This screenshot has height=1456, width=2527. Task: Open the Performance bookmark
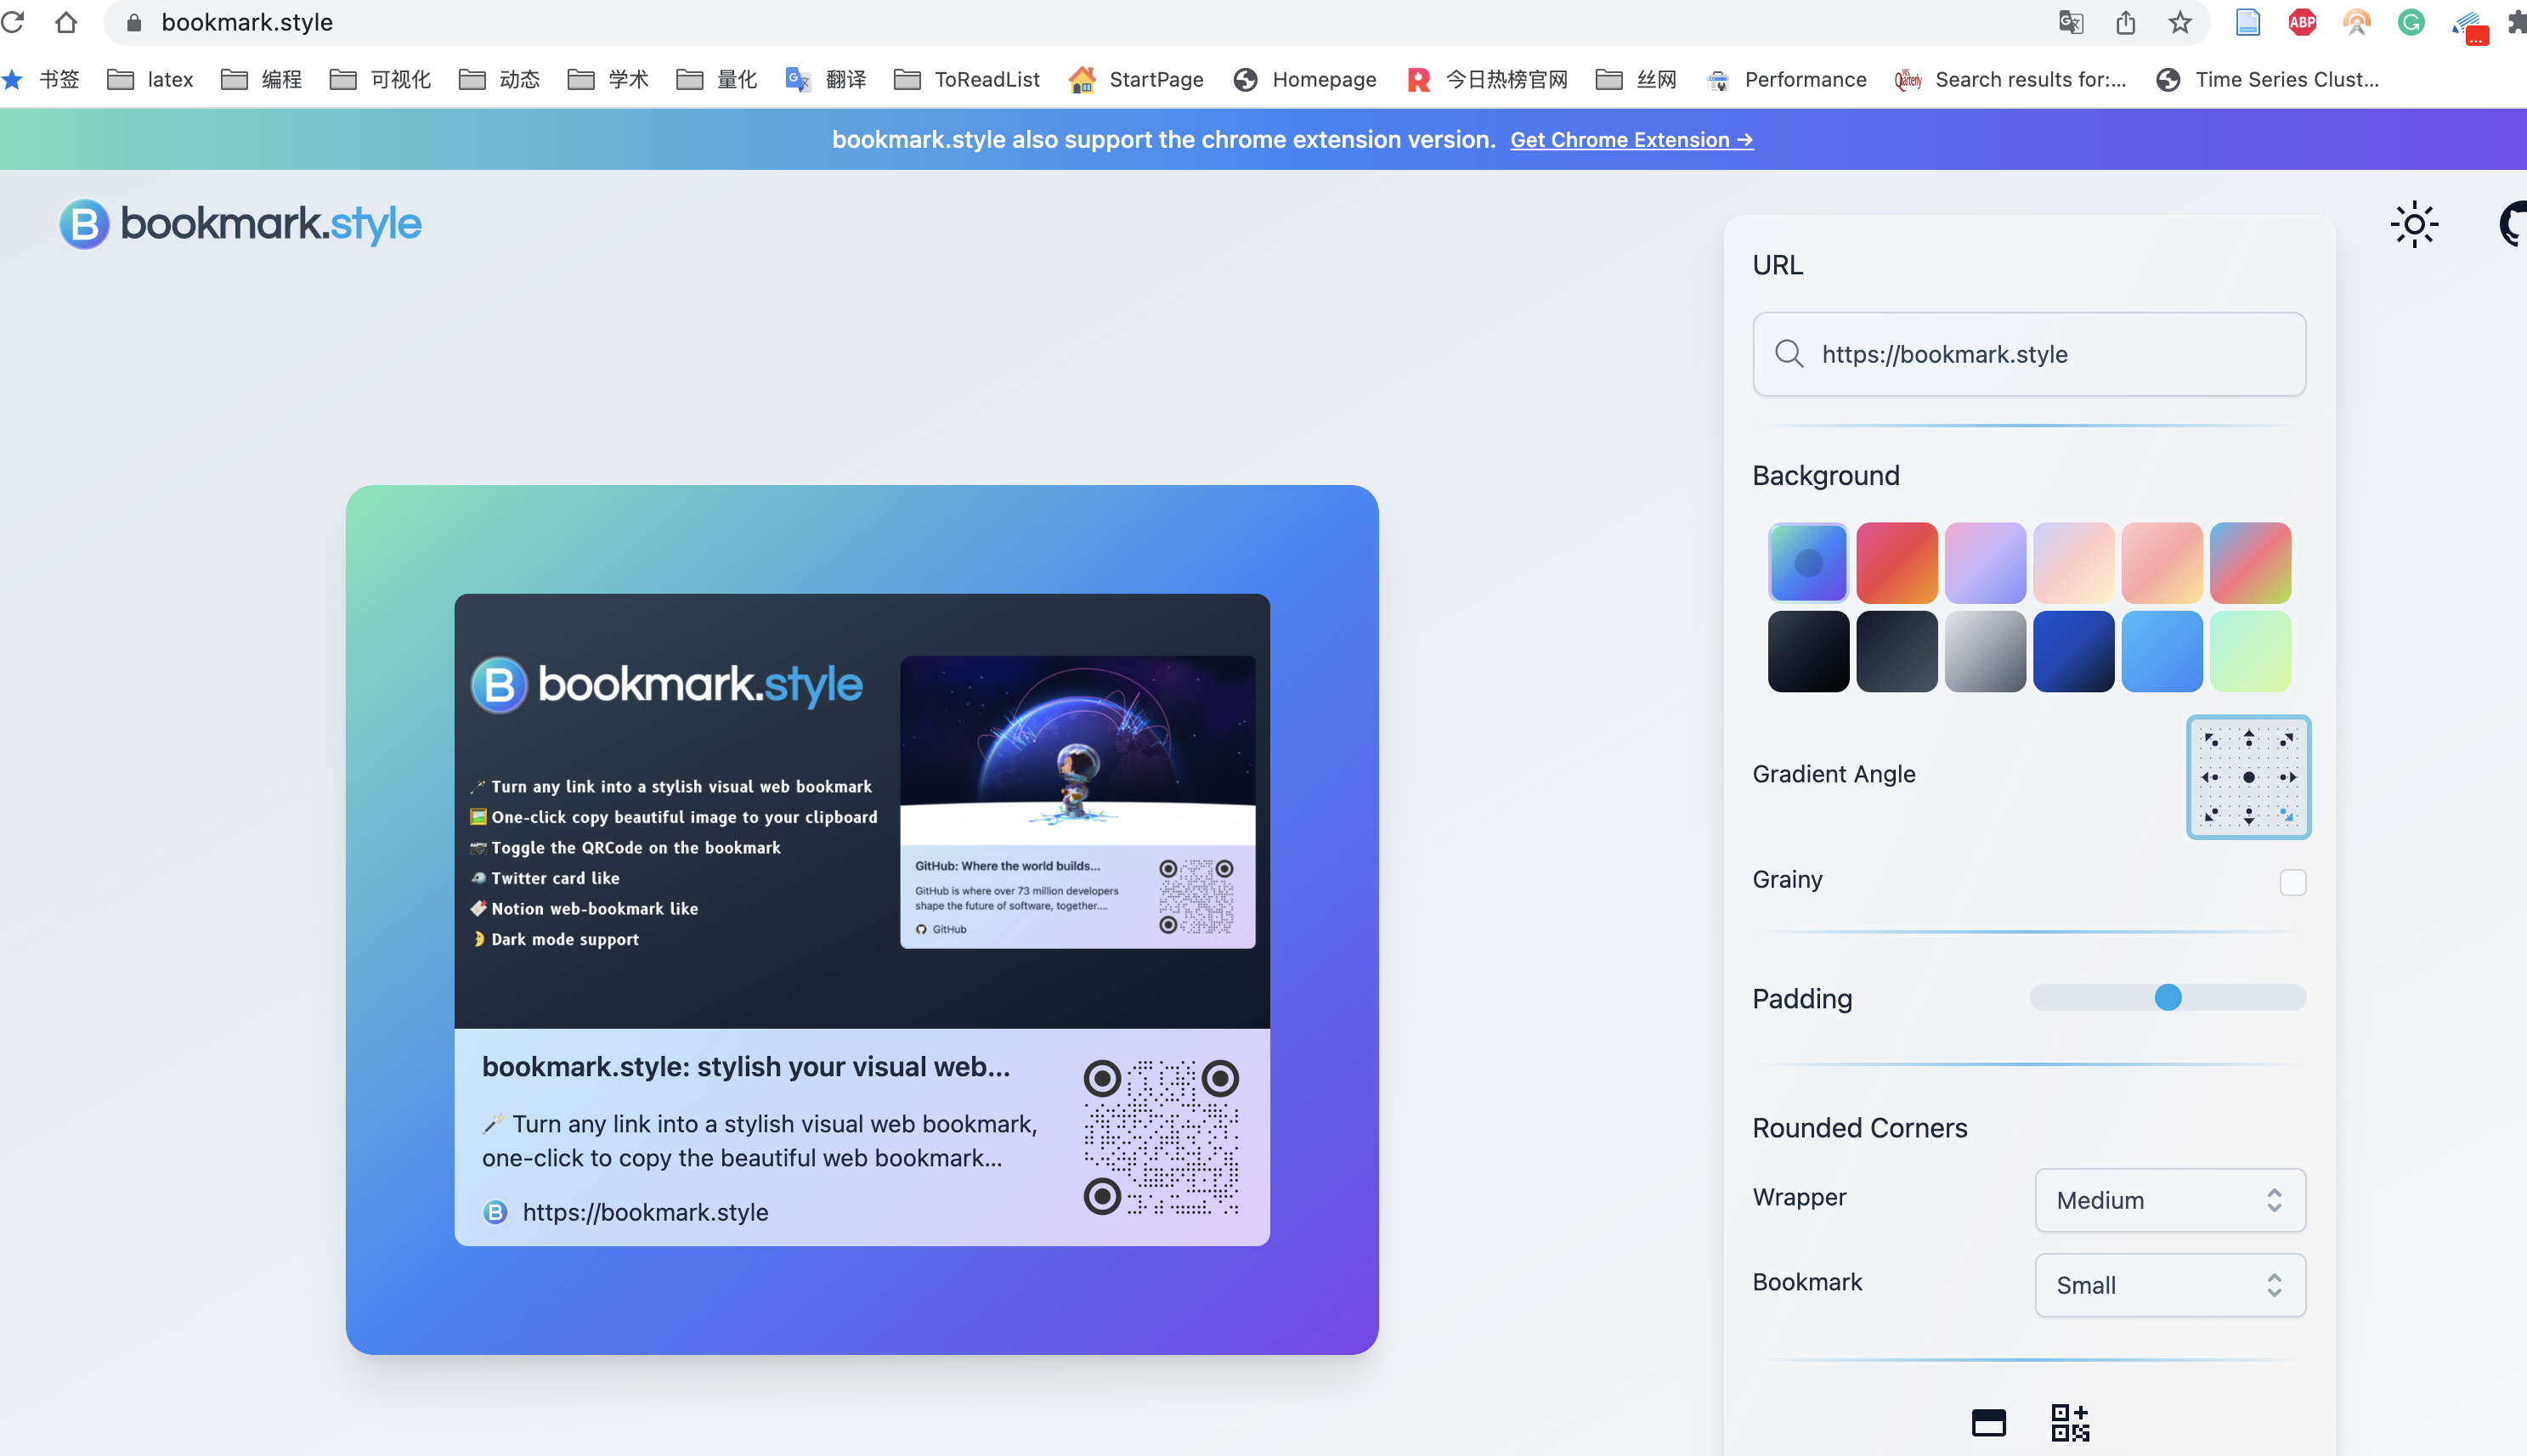(1786, 79)
